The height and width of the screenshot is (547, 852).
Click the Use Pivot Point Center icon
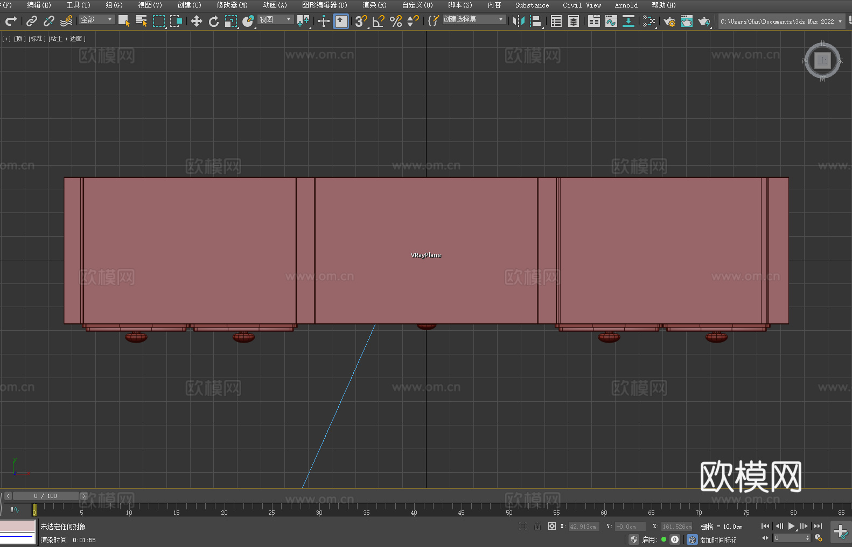[x=303, y=21]
